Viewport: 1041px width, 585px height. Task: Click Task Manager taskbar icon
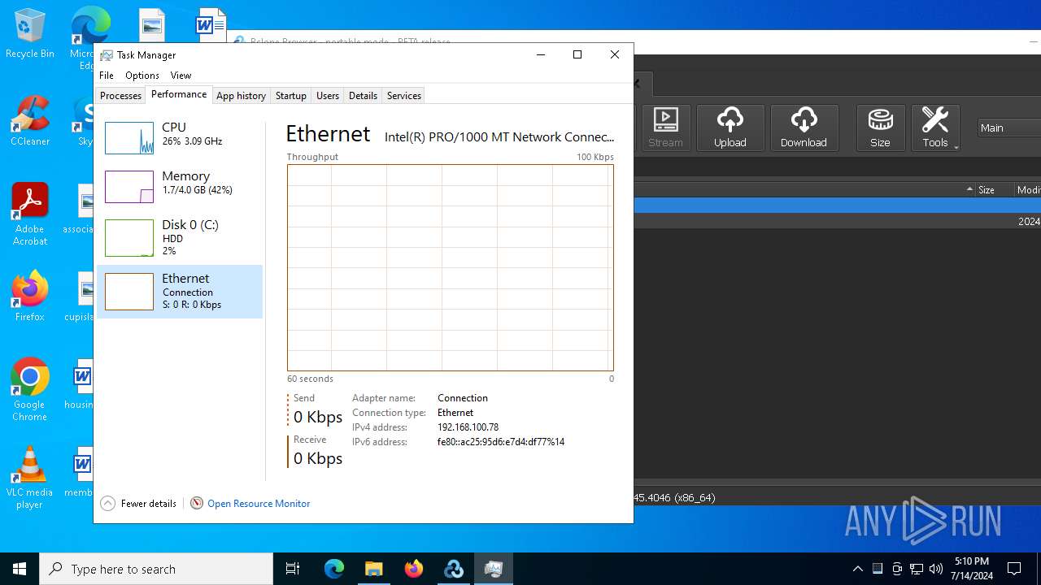click(493, 569)
